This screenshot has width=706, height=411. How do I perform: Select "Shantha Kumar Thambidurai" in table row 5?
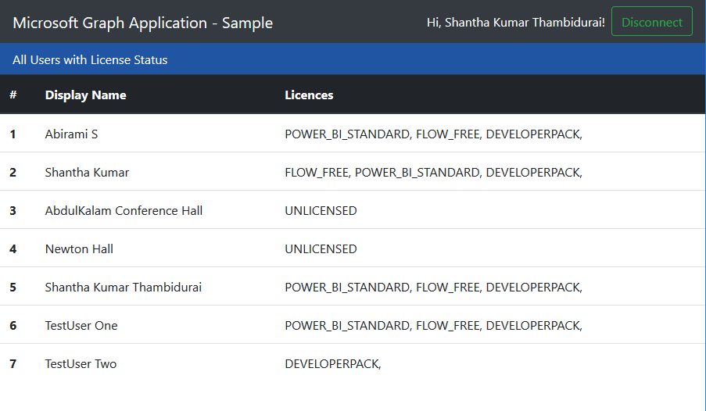coord(124,287)
